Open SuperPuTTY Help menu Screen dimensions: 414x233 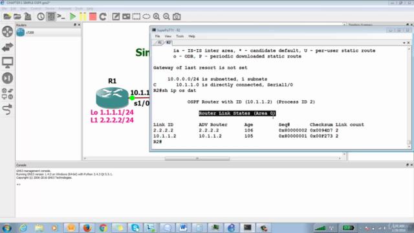click(191, 36)
